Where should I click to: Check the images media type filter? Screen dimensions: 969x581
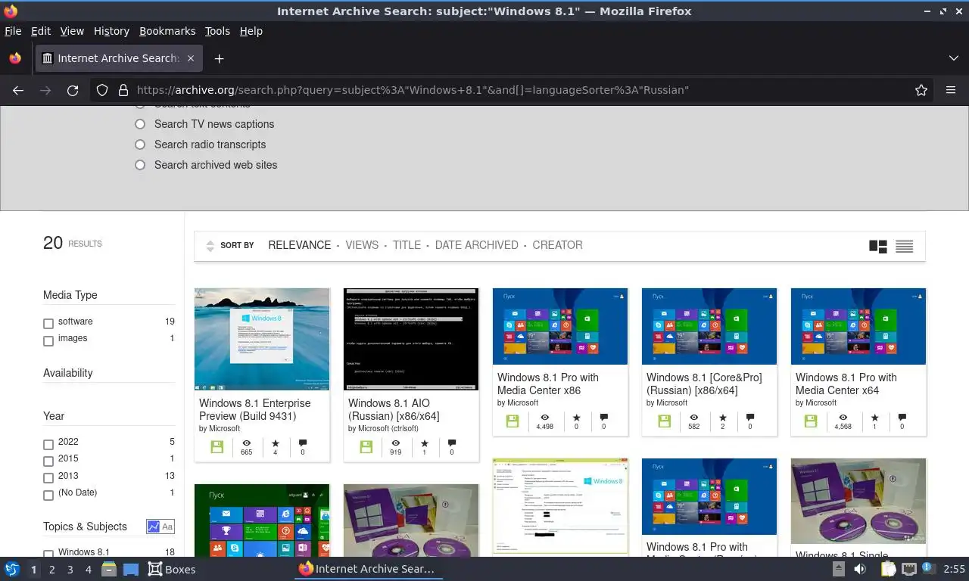[48, 340]
